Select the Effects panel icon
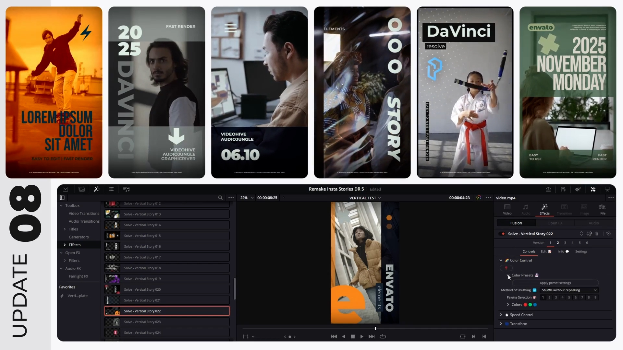 point(544,208)
